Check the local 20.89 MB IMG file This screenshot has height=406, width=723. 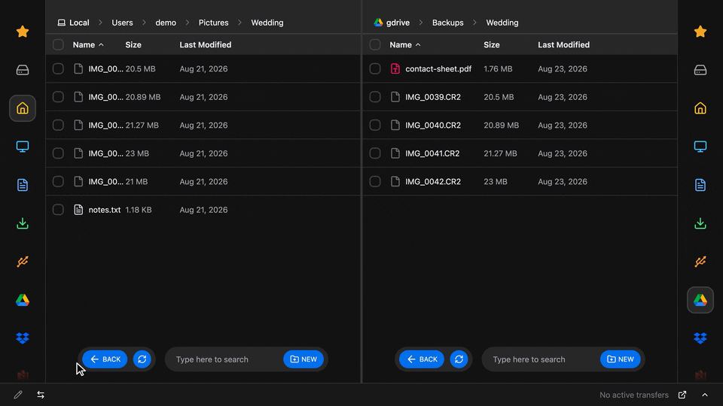click(x=58, y=97)
